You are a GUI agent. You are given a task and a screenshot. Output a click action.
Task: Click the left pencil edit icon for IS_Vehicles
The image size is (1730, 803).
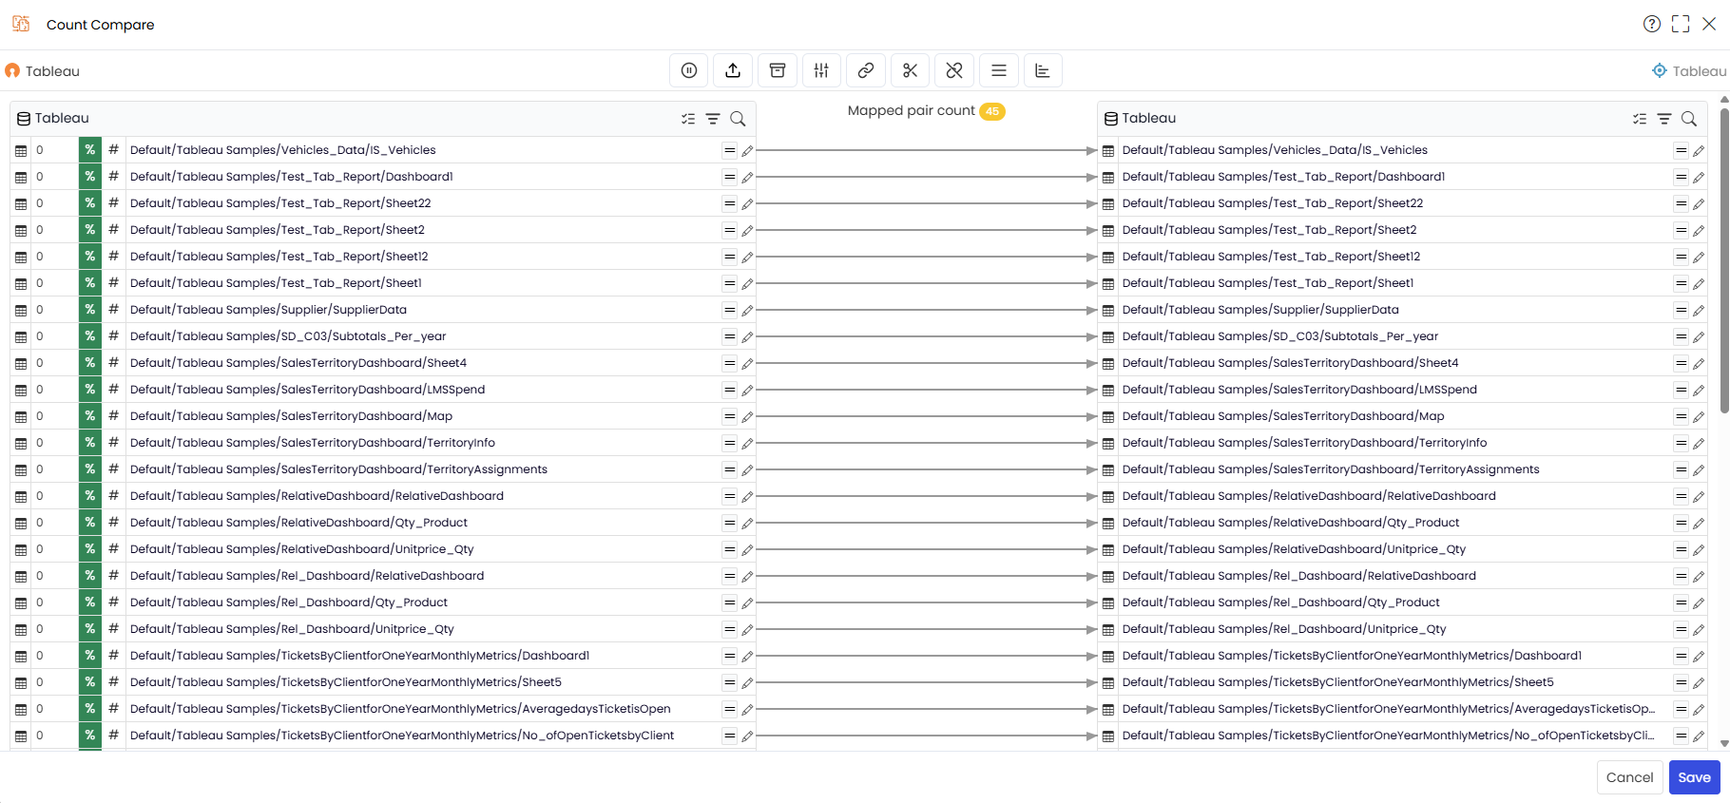tap(747, 150)
